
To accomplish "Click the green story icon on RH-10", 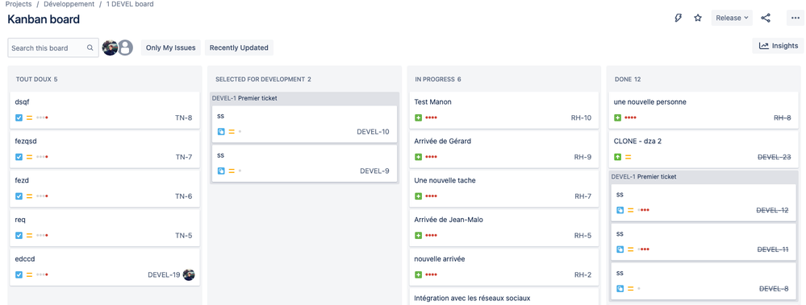I will 419,118.
